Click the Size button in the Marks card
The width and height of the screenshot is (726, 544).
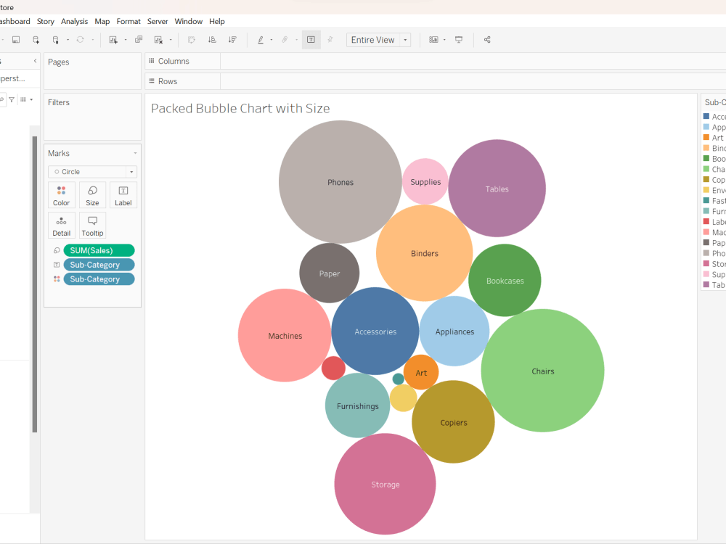tap(92, 194)
